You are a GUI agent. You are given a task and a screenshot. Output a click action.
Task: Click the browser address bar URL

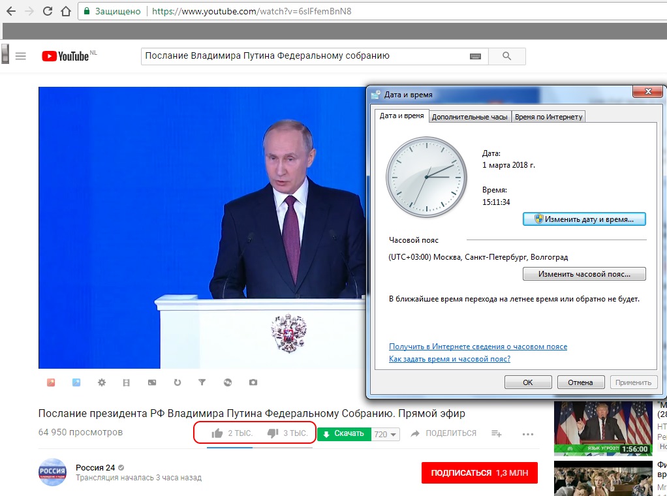[252, 12]
